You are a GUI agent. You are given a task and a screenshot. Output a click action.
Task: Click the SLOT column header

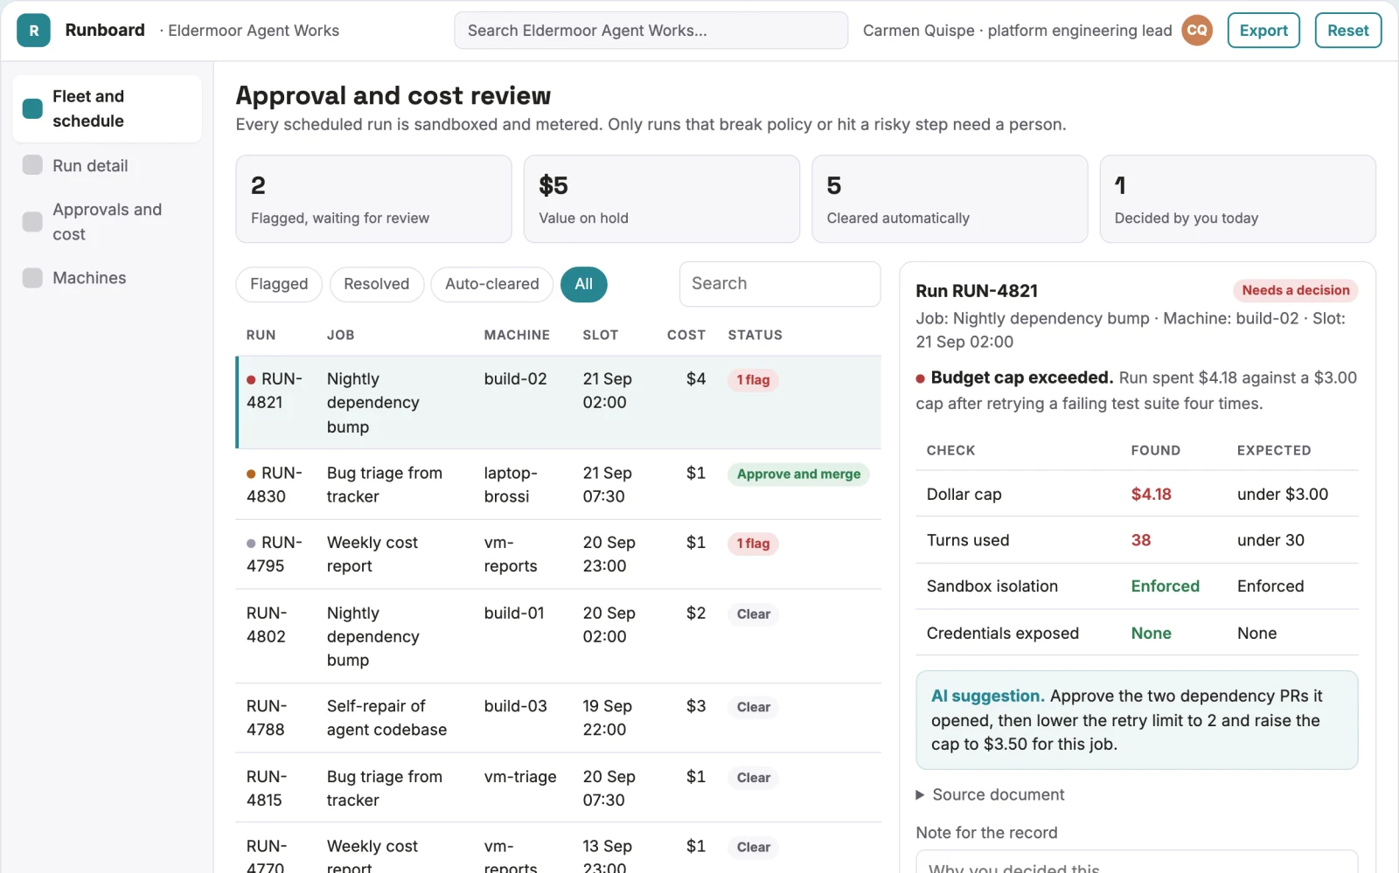click(x=600, y=335)
